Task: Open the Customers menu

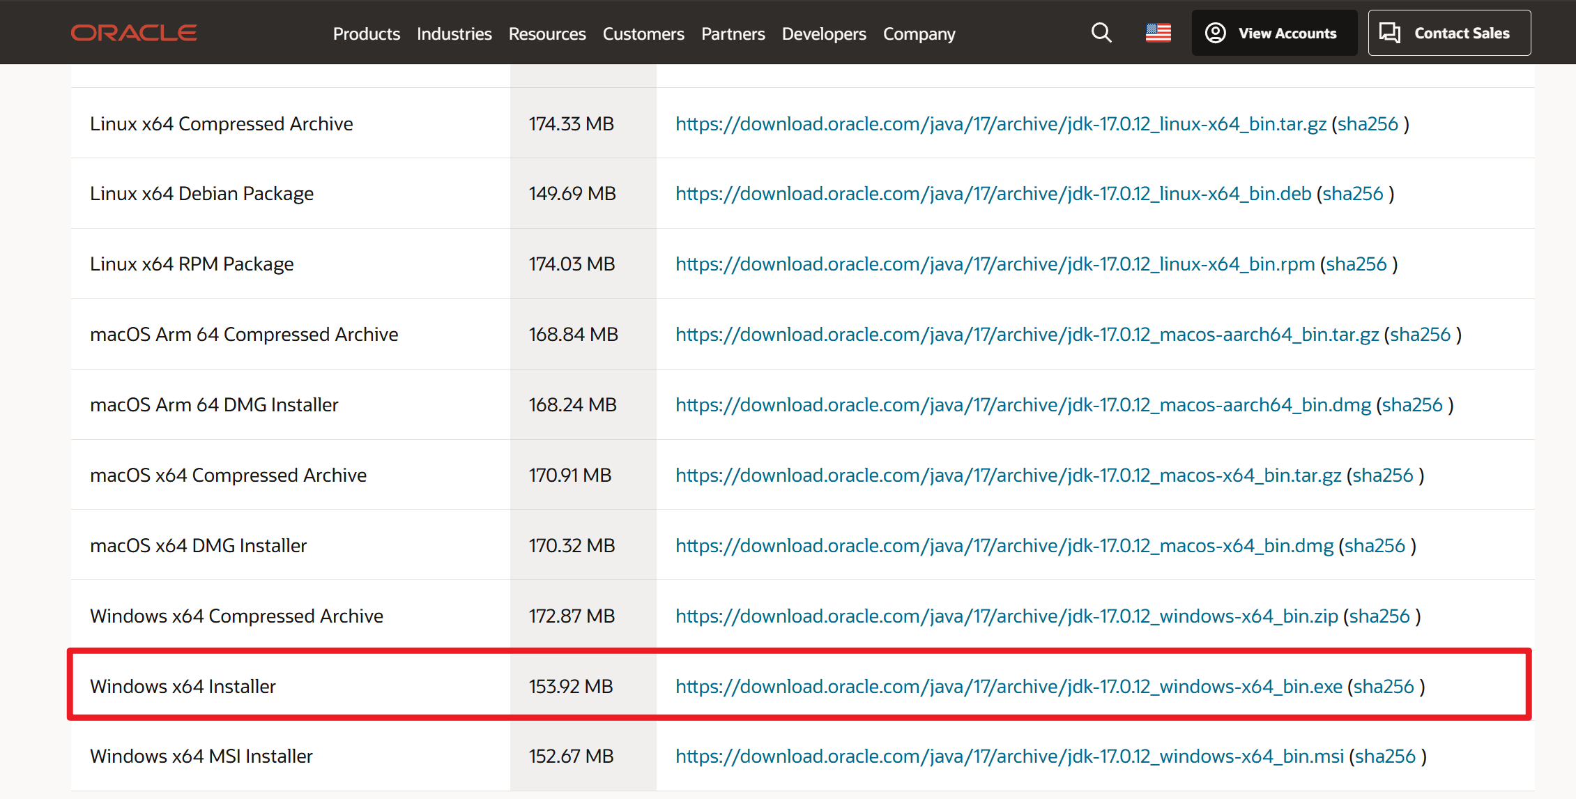Action: click(x=643, y=33)
